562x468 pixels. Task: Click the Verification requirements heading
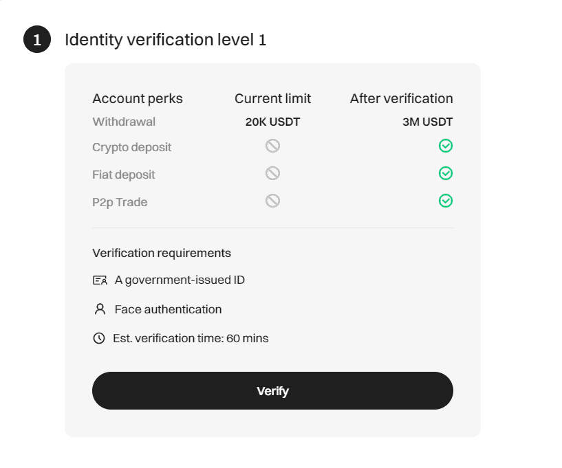[162, 253]
